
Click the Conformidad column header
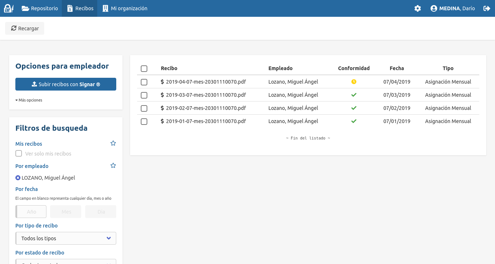point(354,68)
